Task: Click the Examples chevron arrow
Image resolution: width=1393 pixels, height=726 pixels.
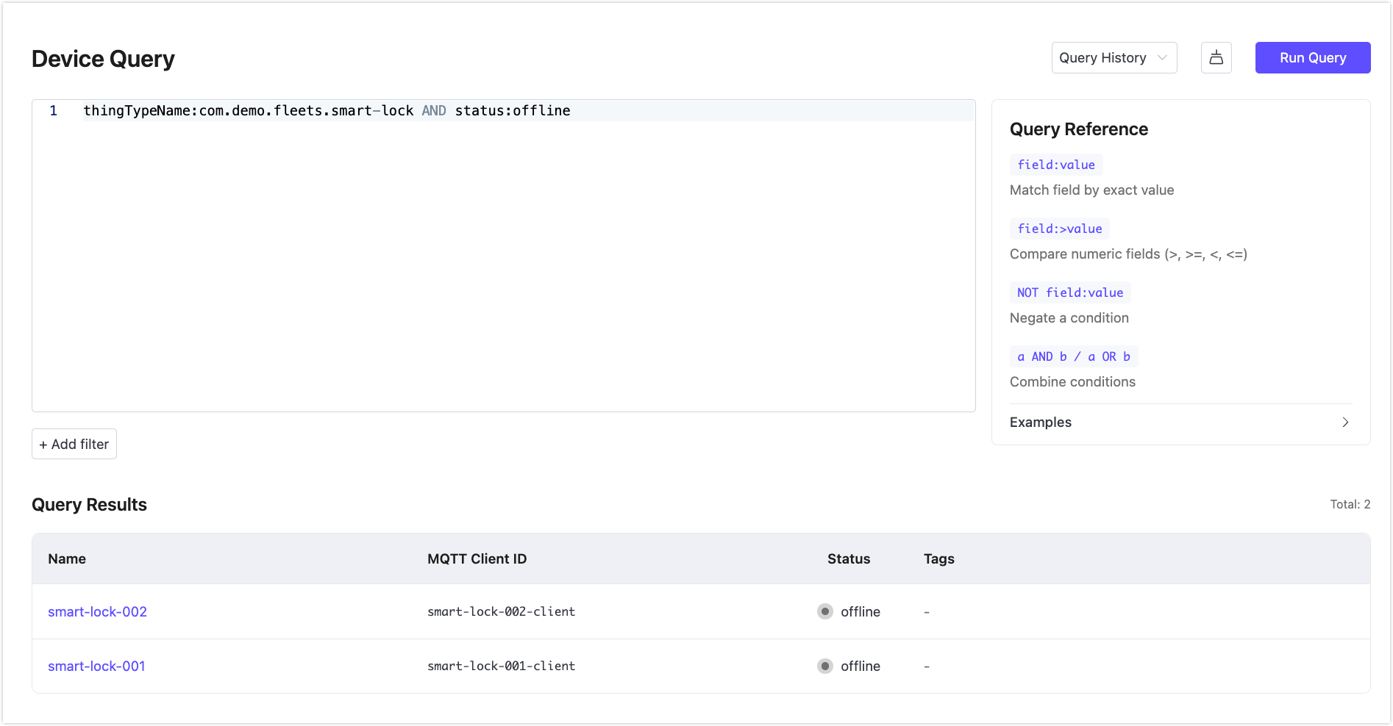Action: [1344, 422]
